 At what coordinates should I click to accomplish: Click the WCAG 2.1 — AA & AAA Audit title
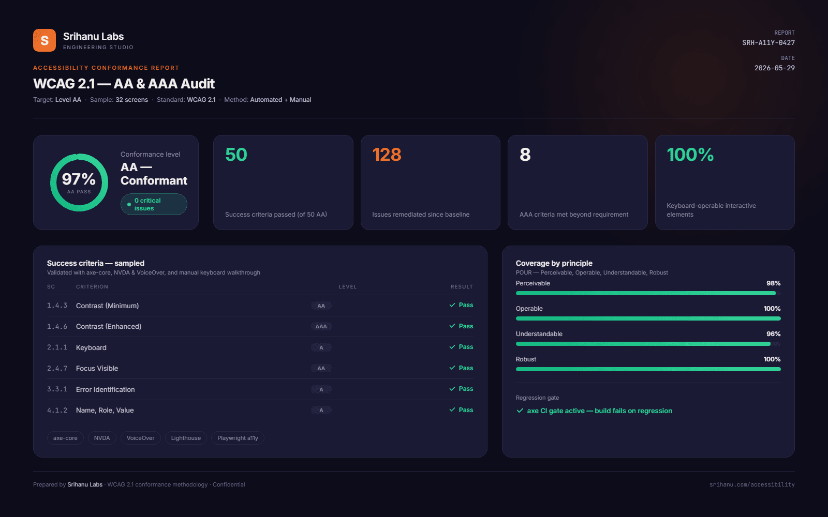[x=124, y=84]
